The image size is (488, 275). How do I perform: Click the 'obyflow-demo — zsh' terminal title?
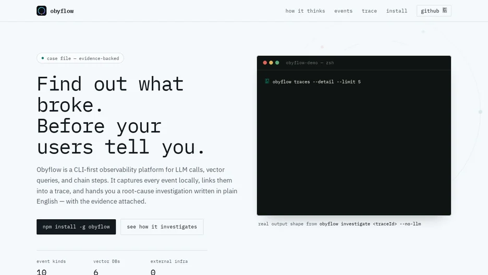[310, 63]
